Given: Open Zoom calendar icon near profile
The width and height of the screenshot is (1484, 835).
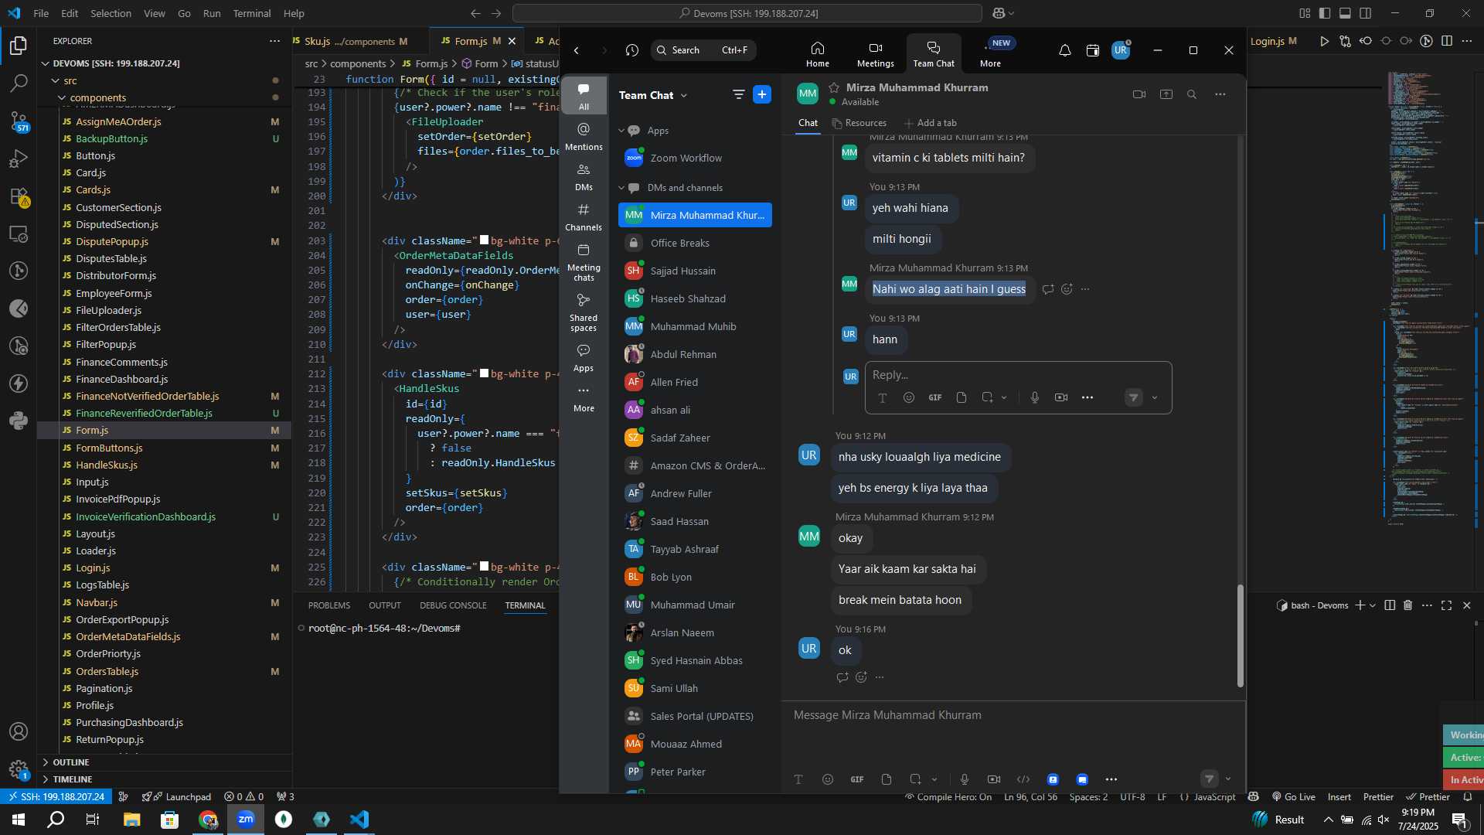Looking at the screenshot, I should pyautogui.click(x=1092, y=50).
